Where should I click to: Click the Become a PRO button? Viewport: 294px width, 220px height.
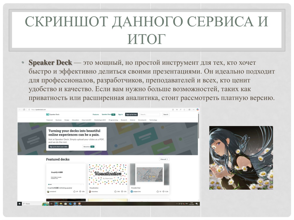(x=89, y=147)
